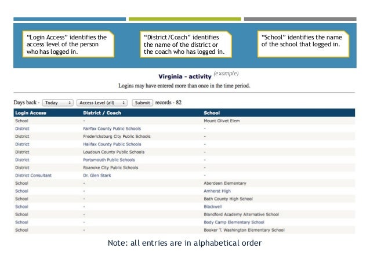The width and height of the screenshot is (370, 259).
Task: Click School access in Booker T. Washington row
Action: coord(21,230)
